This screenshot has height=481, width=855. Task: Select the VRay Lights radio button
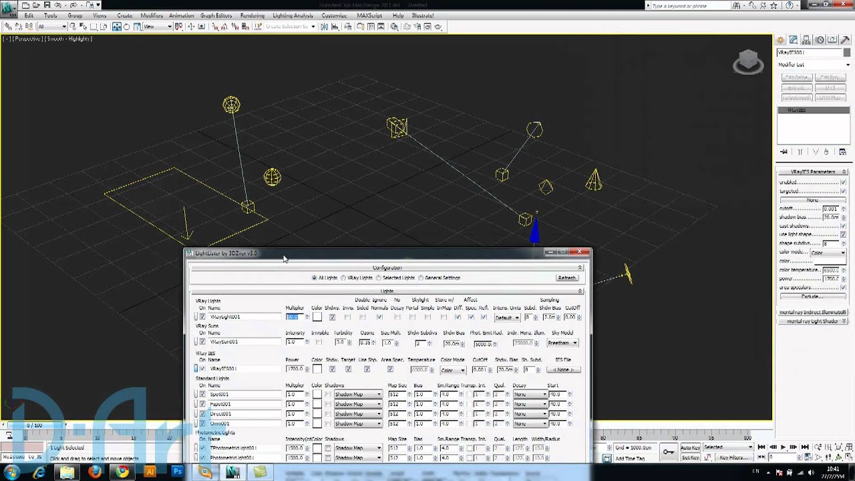(343, 278)
